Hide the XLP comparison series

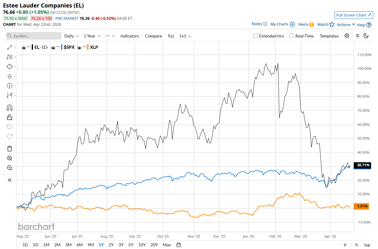(x=80, y=47)
